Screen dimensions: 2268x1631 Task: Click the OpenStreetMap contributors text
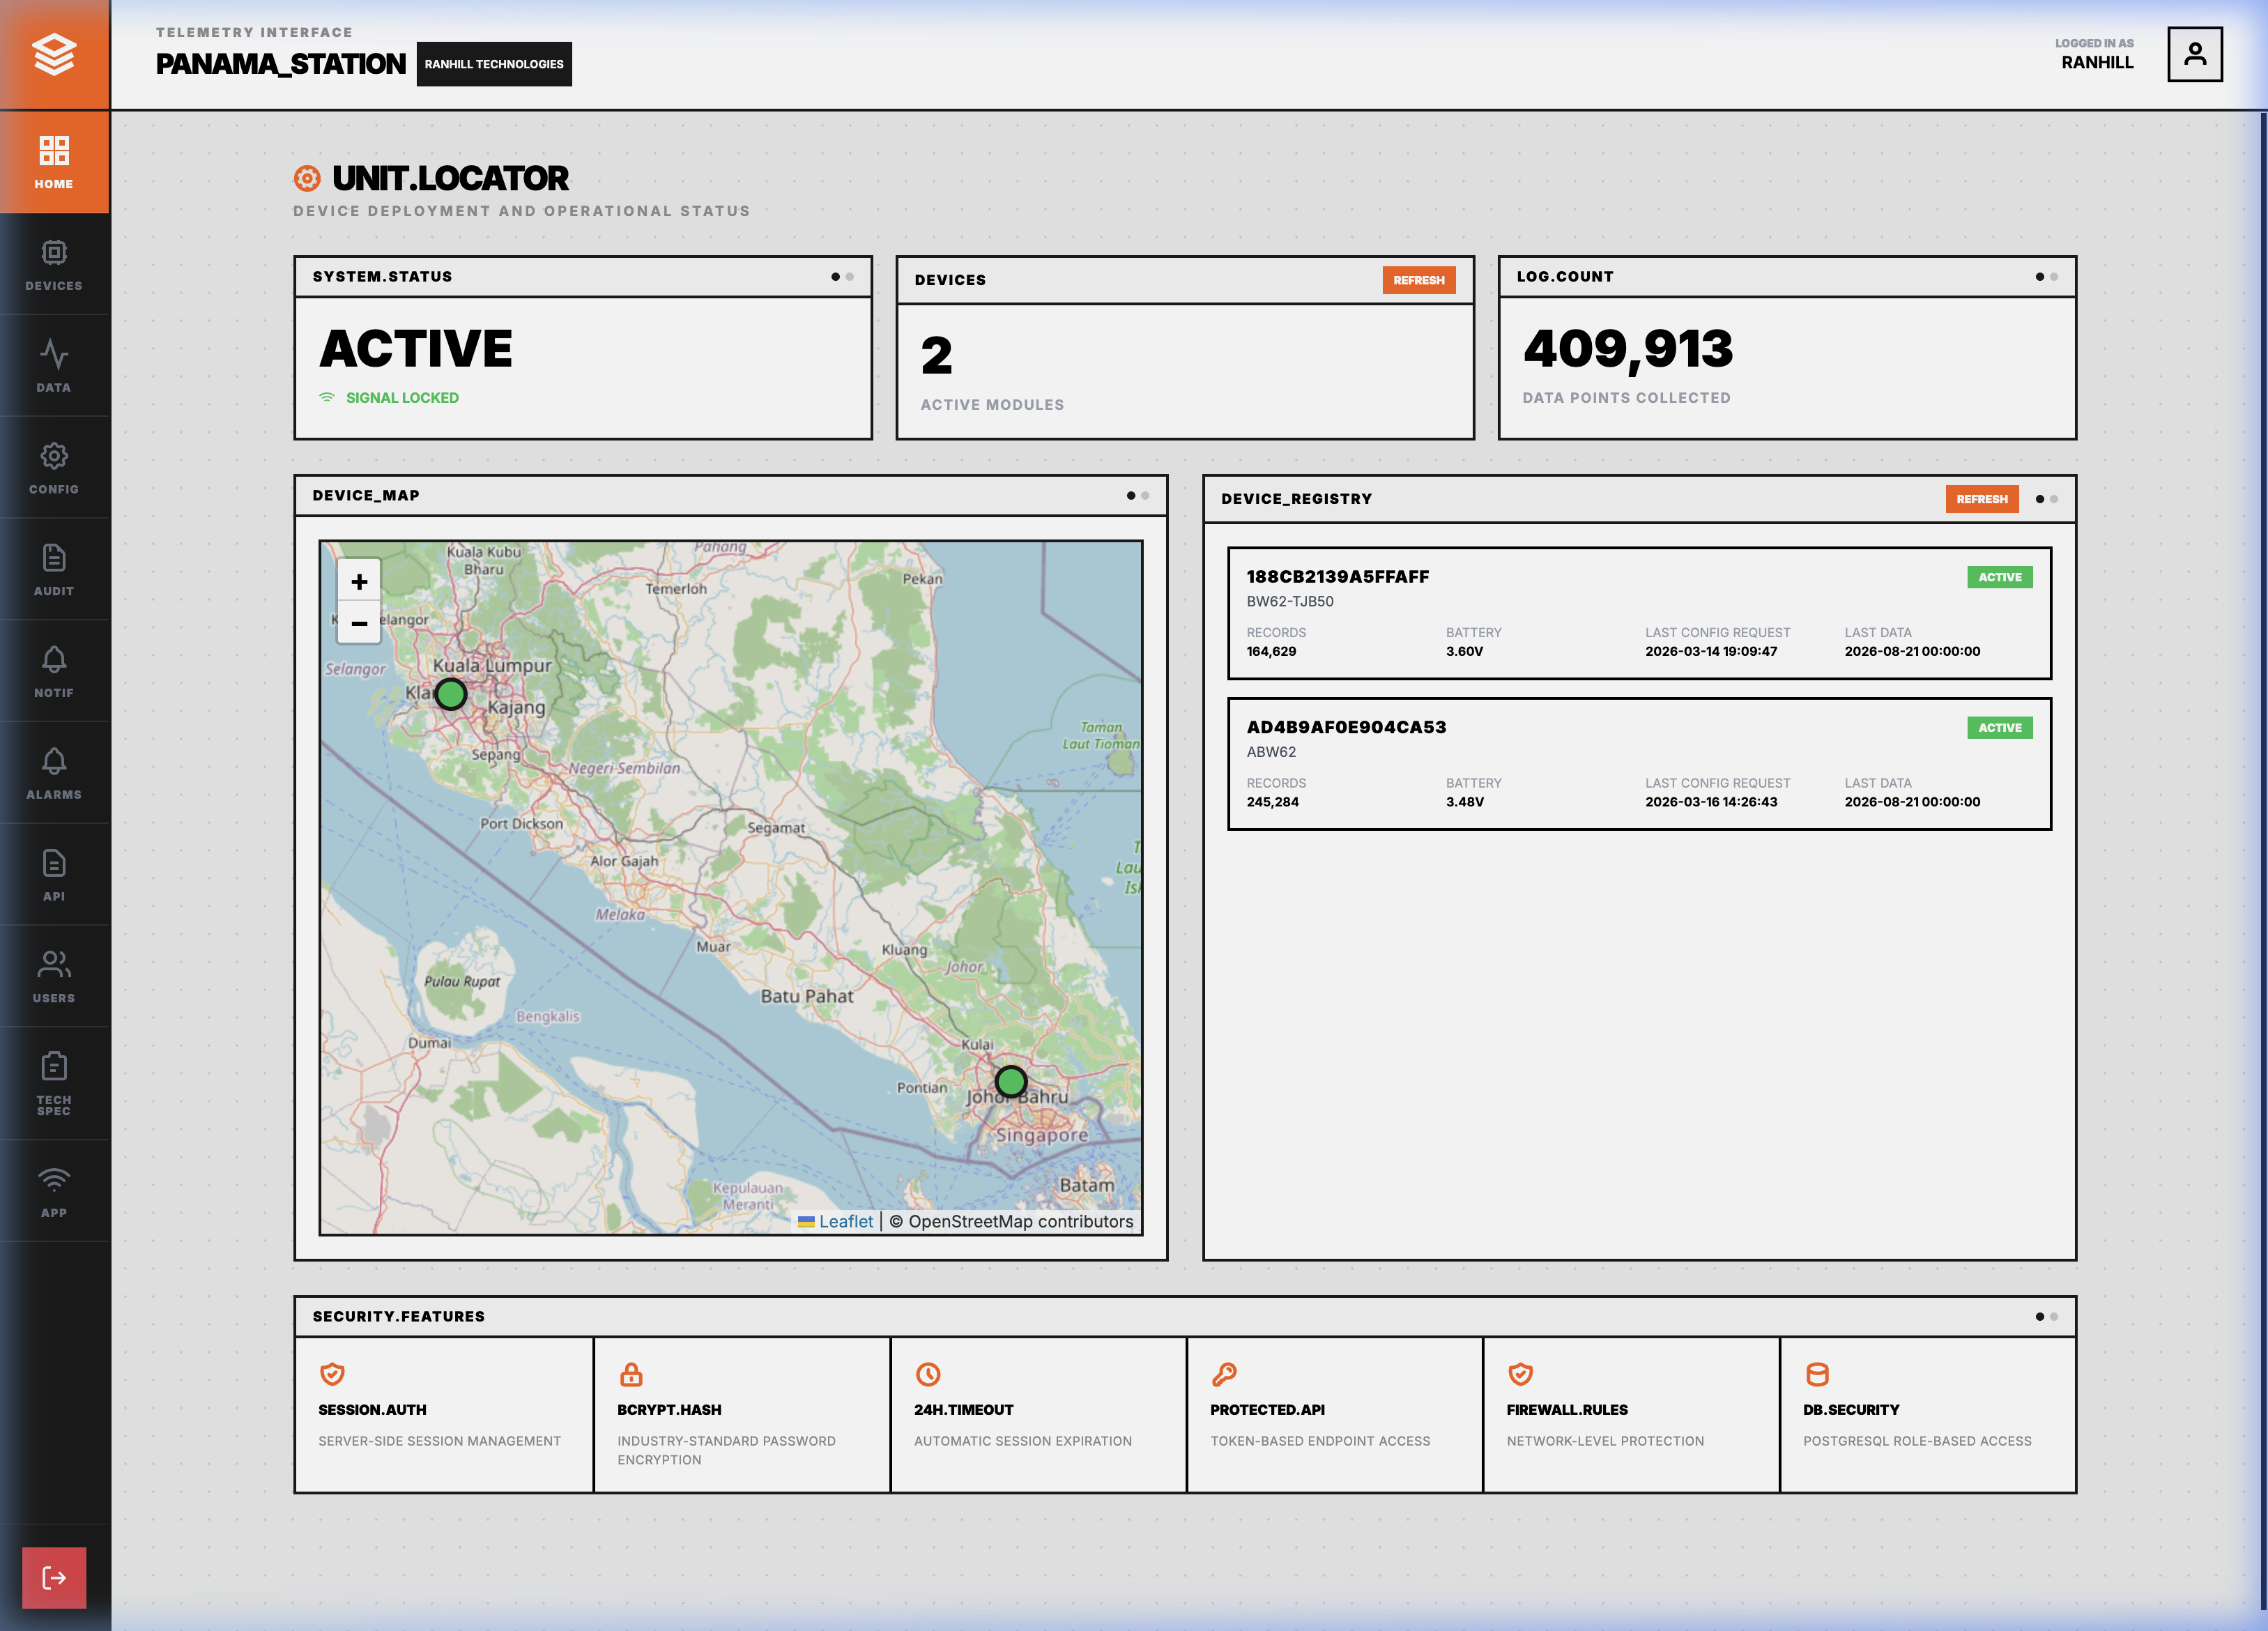tap(1021, 1221)
